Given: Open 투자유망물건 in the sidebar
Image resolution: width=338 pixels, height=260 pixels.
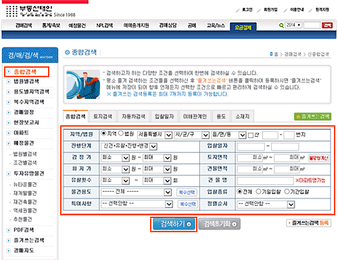Looking at the screenshot, I should [29, 173].
